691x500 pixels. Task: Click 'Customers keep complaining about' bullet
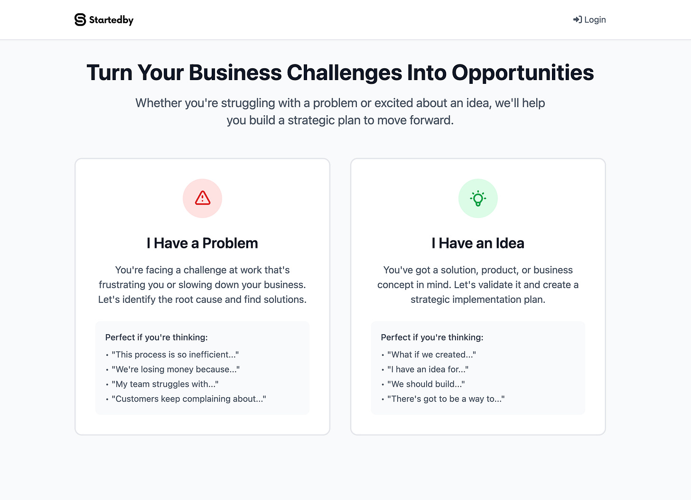[189, 399]
